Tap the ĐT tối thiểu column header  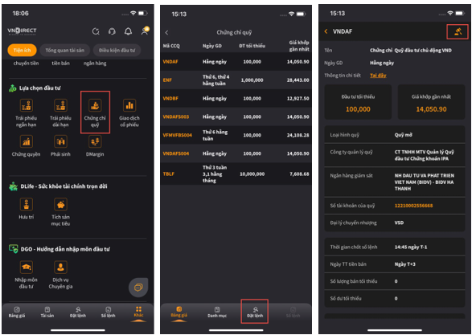(x=252, y=46)
